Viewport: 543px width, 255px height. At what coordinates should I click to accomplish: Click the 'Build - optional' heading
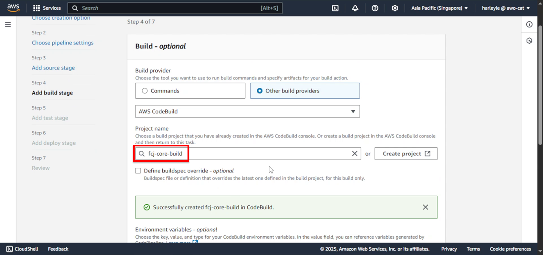point(160,46)
